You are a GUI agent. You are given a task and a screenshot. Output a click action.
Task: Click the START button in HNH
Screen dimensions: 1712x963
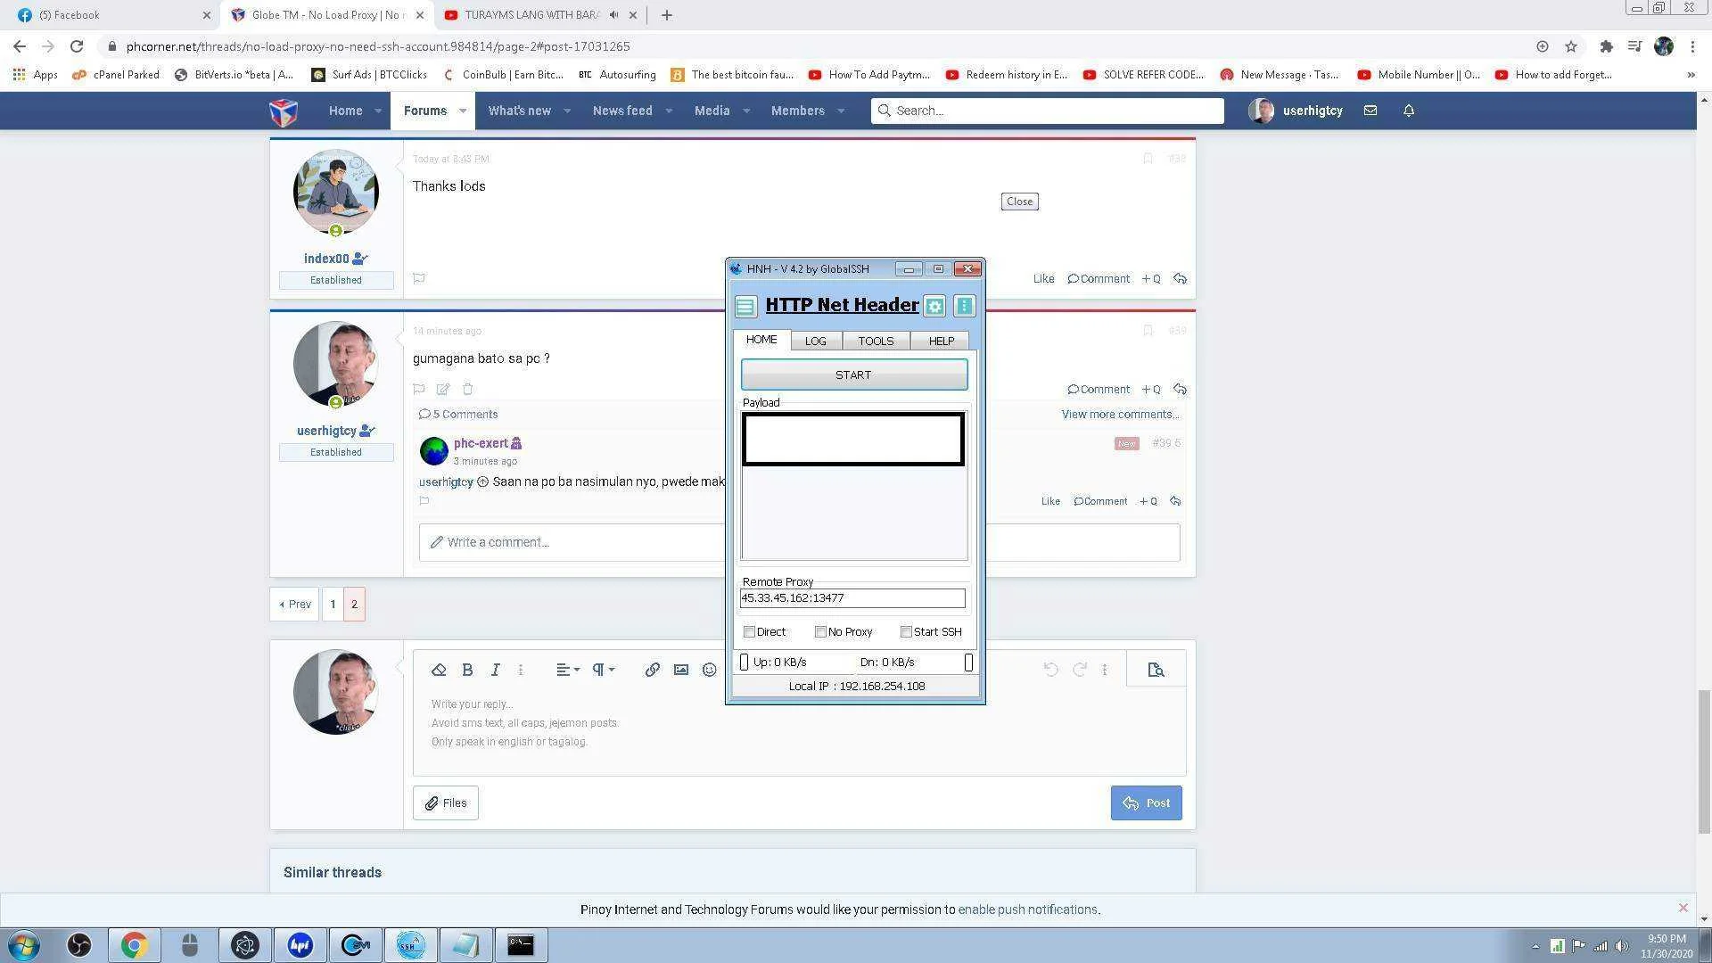[853, 375]
